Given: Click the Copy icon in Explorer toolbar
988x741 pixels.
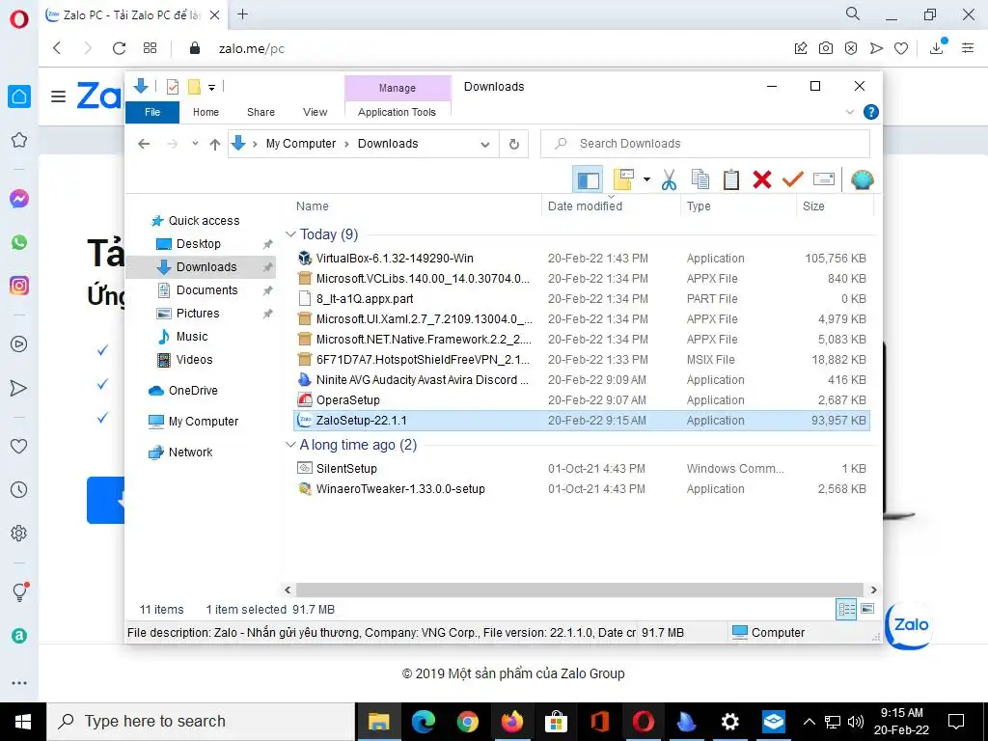Looking at the screenshot, I should pos(700,180).
